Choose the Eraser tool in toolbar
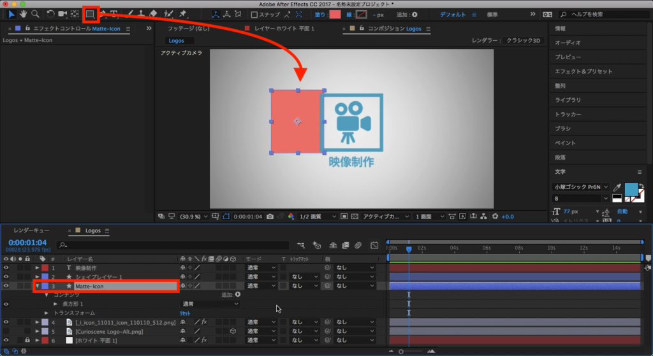 tap(153, 13)
